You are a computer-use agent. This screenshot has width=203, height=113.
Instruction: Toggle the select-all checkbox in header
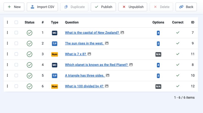tap(16, 22)
